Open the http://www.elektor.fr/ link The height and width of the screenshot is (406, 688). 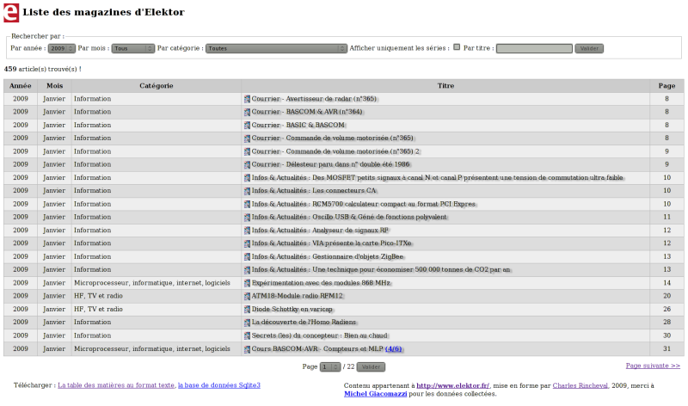point(453,386)
